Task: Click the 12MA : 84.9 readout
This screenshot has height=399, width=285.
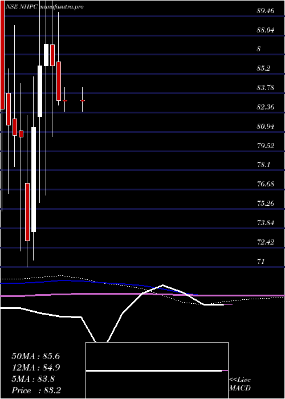Action: point(35,368)
